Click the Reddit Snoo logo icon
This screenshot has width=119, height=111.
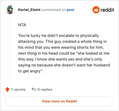[96, 10]
